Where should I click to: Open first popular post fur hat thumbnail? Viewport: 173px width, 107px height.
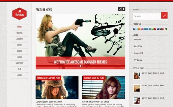click(137, 76)
